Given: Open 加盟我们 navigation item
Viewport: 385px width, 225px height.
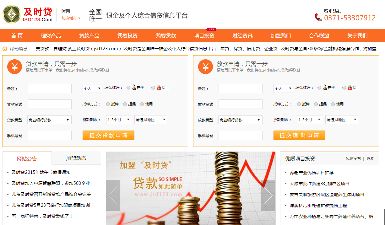Looking at the screenshot, I should point(281,35).
